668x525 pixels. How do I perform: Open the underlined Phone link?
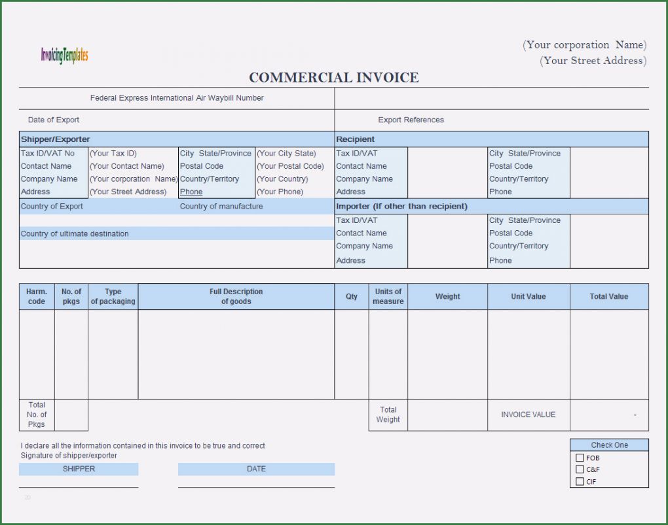191,192
